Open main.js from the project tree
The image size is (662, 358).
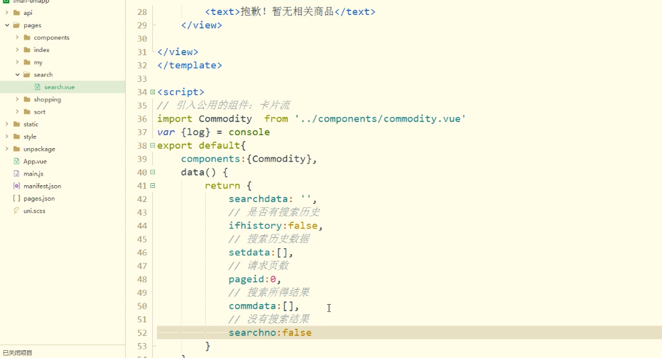[x=33, y=173]
